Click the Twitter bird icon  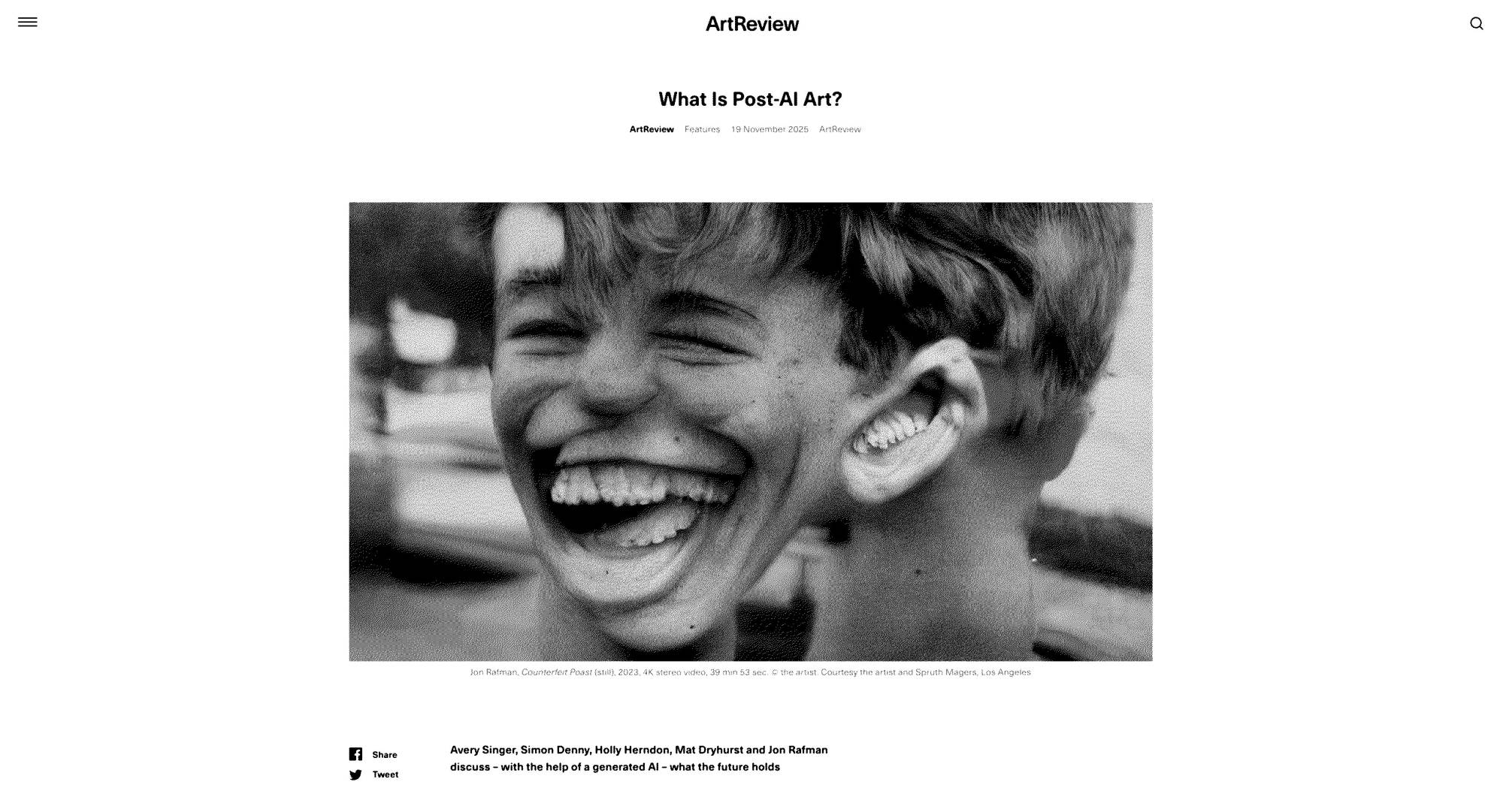[355, 774]
